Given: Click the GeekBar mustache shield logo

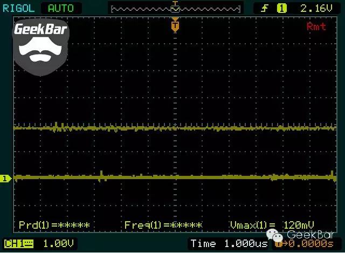Looking at the screenshot, I should 42,46.
